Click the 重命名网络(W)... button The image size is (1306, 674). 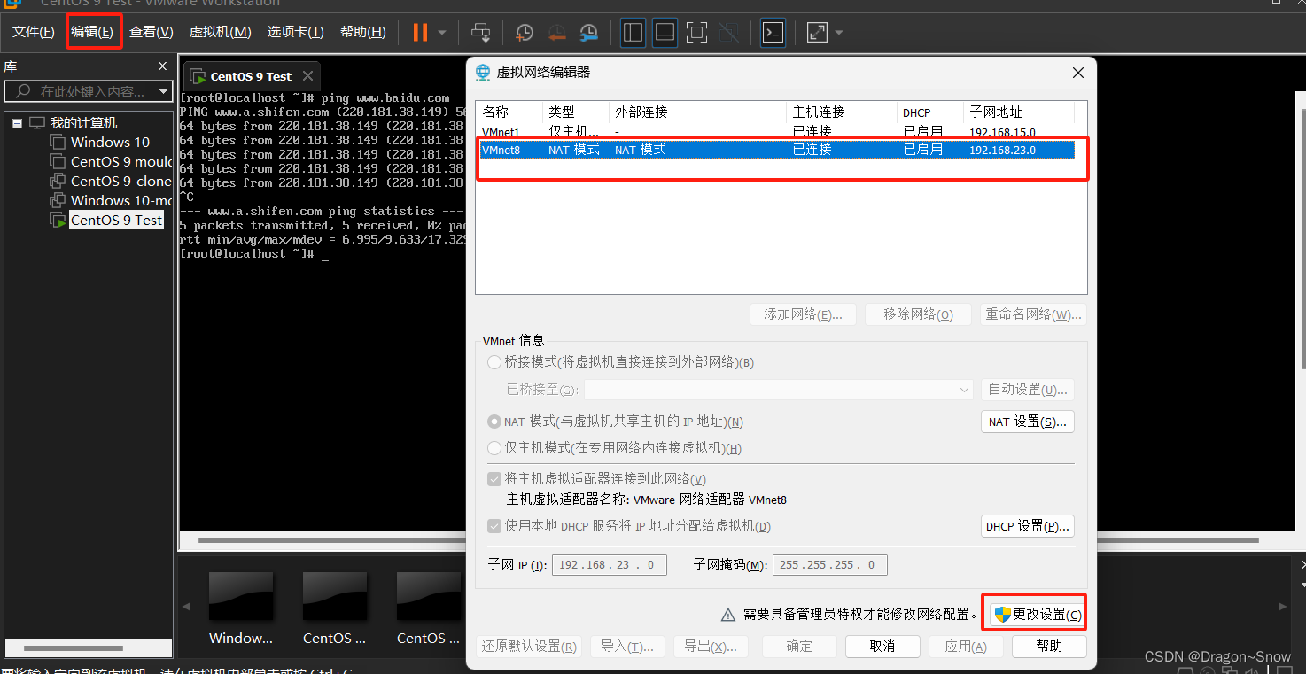pos(1033,314)
